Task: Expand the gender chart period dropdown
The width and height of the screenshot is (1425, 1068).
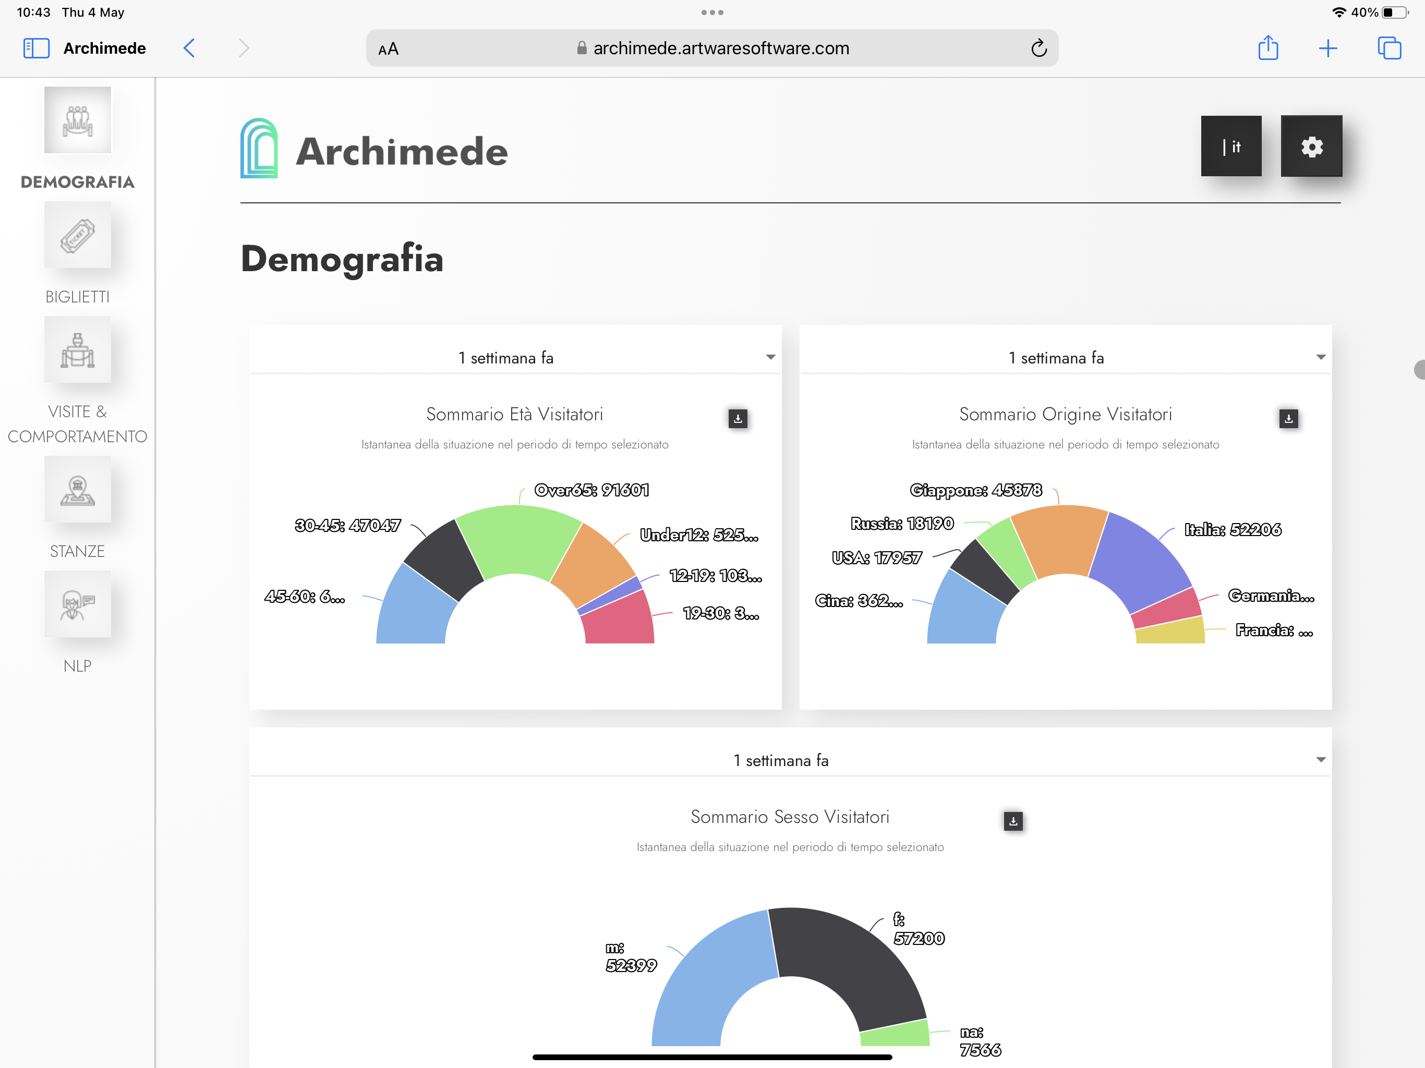Action: pos(1320,760)
